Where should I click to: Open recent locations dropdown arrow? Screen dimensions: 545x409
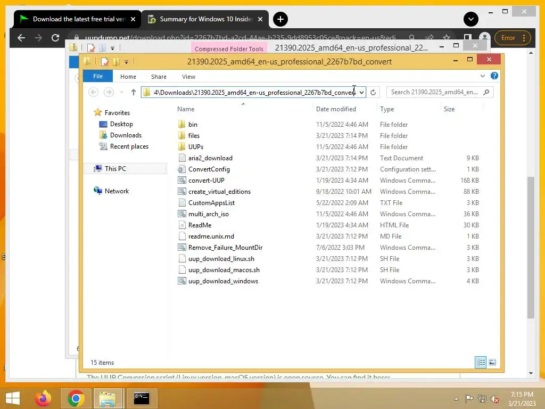coord(121,92)
